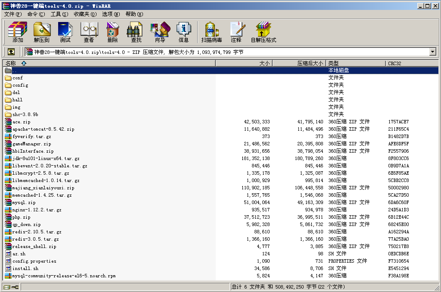This screenshot has height=292, width=441.
Task: Start 扫描病毒 virus scan icon
Action: (211, 32)
